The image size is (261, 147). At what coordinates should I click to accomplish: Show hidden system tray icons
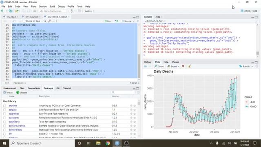point(211,143)
